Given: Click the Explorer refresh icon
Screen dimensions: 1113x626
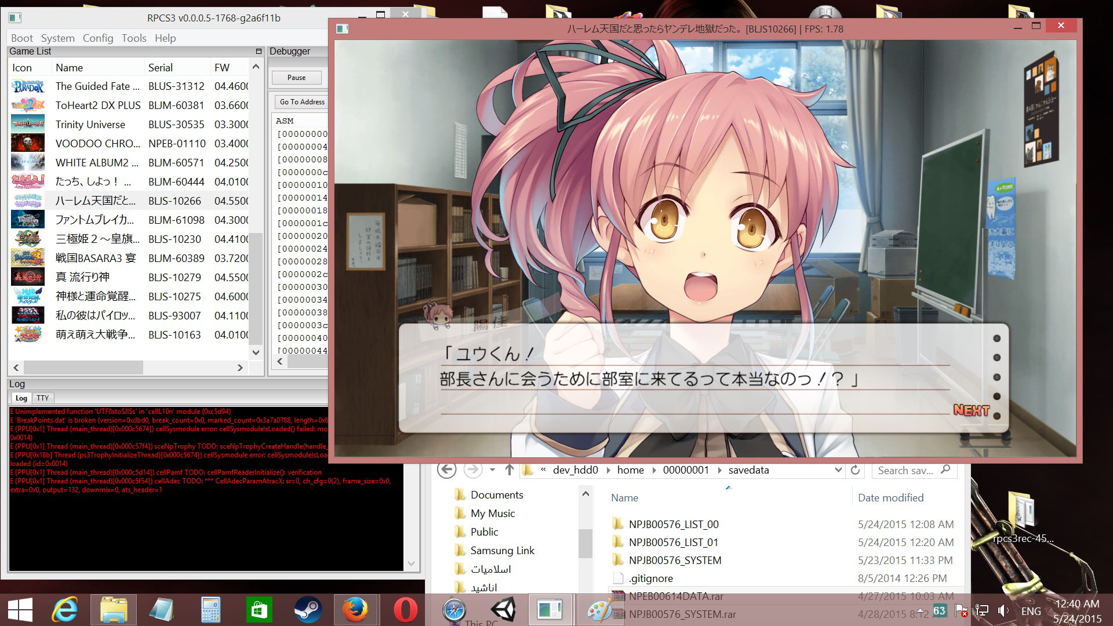Looking at the screenshot, I should coord(855,470).
